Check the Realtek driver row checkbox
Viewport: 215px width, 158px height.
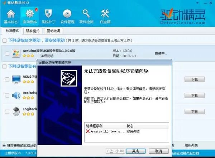pos(7,95)
